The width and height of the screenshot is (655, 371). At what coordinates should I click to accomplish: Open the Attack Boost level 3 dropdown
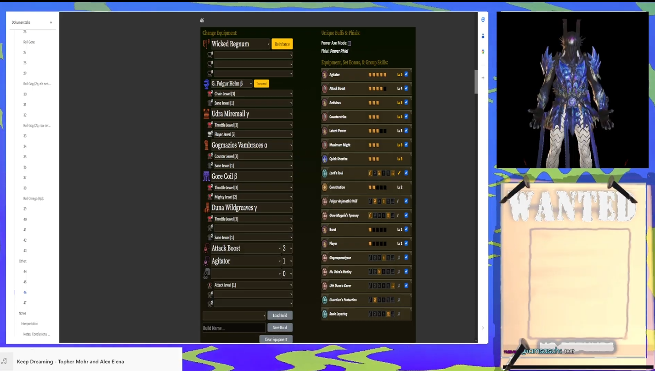pos(287,248)
